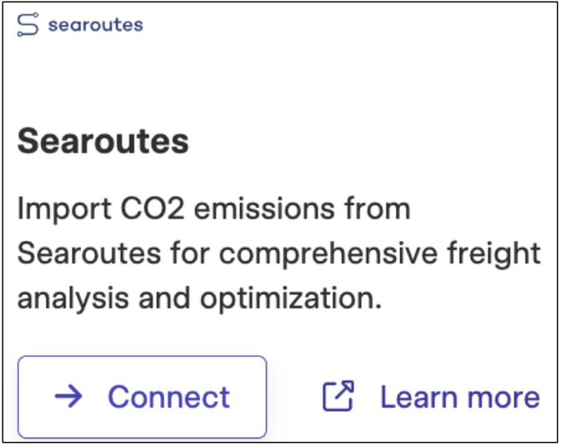This screenshot has height=446, width=561.
Task: Click the external link icon beside Learn more
Action: [x=338, y=395]
